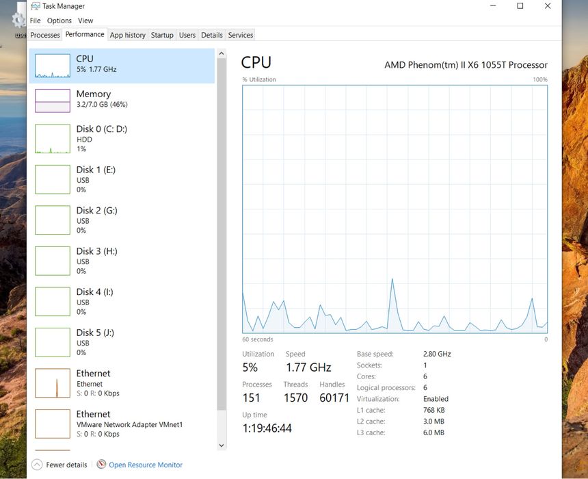Open the Options menu

tap(59, 21)
